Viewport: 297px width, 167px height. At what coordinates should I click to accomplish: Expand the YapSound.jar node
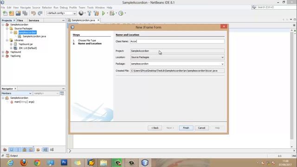point(11,44)
